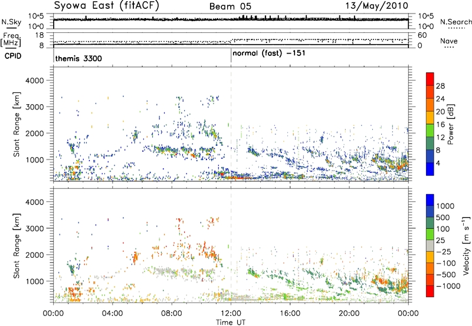Click the 'Velocity [m s-1]' color bar label
The image size is (472, 326).
tap(466, 245)
